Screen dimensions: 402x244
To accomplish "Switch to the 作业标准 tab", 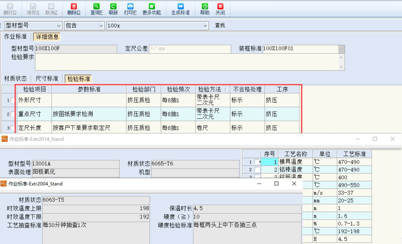I will 15,37.
